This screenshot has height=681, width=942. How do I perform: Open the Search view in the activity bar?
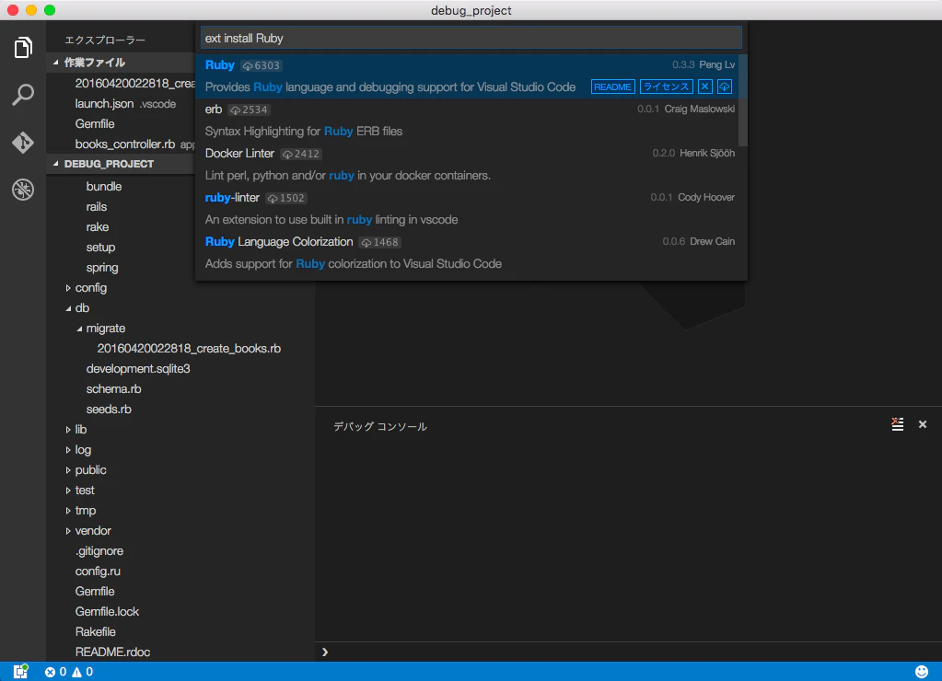[23, 95]
